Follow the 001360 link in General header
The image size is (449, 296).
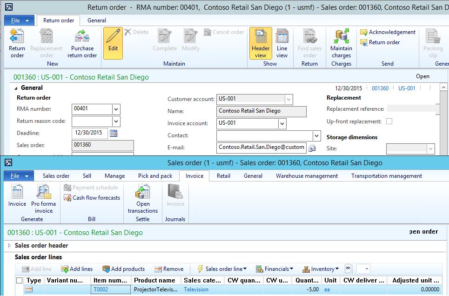(380, 88)
